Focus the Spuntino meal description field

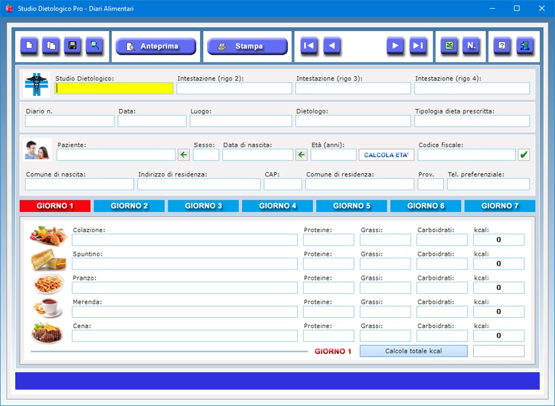185,264
